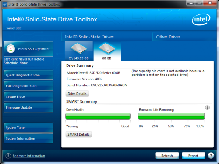The height and width of the screenshot is (164, 219).
Task: Export drive data
Action: point(193,156)
